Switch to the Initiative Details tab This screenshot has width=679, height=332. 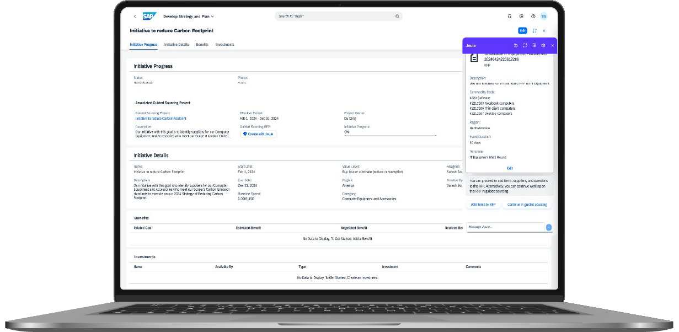point(177,45)
